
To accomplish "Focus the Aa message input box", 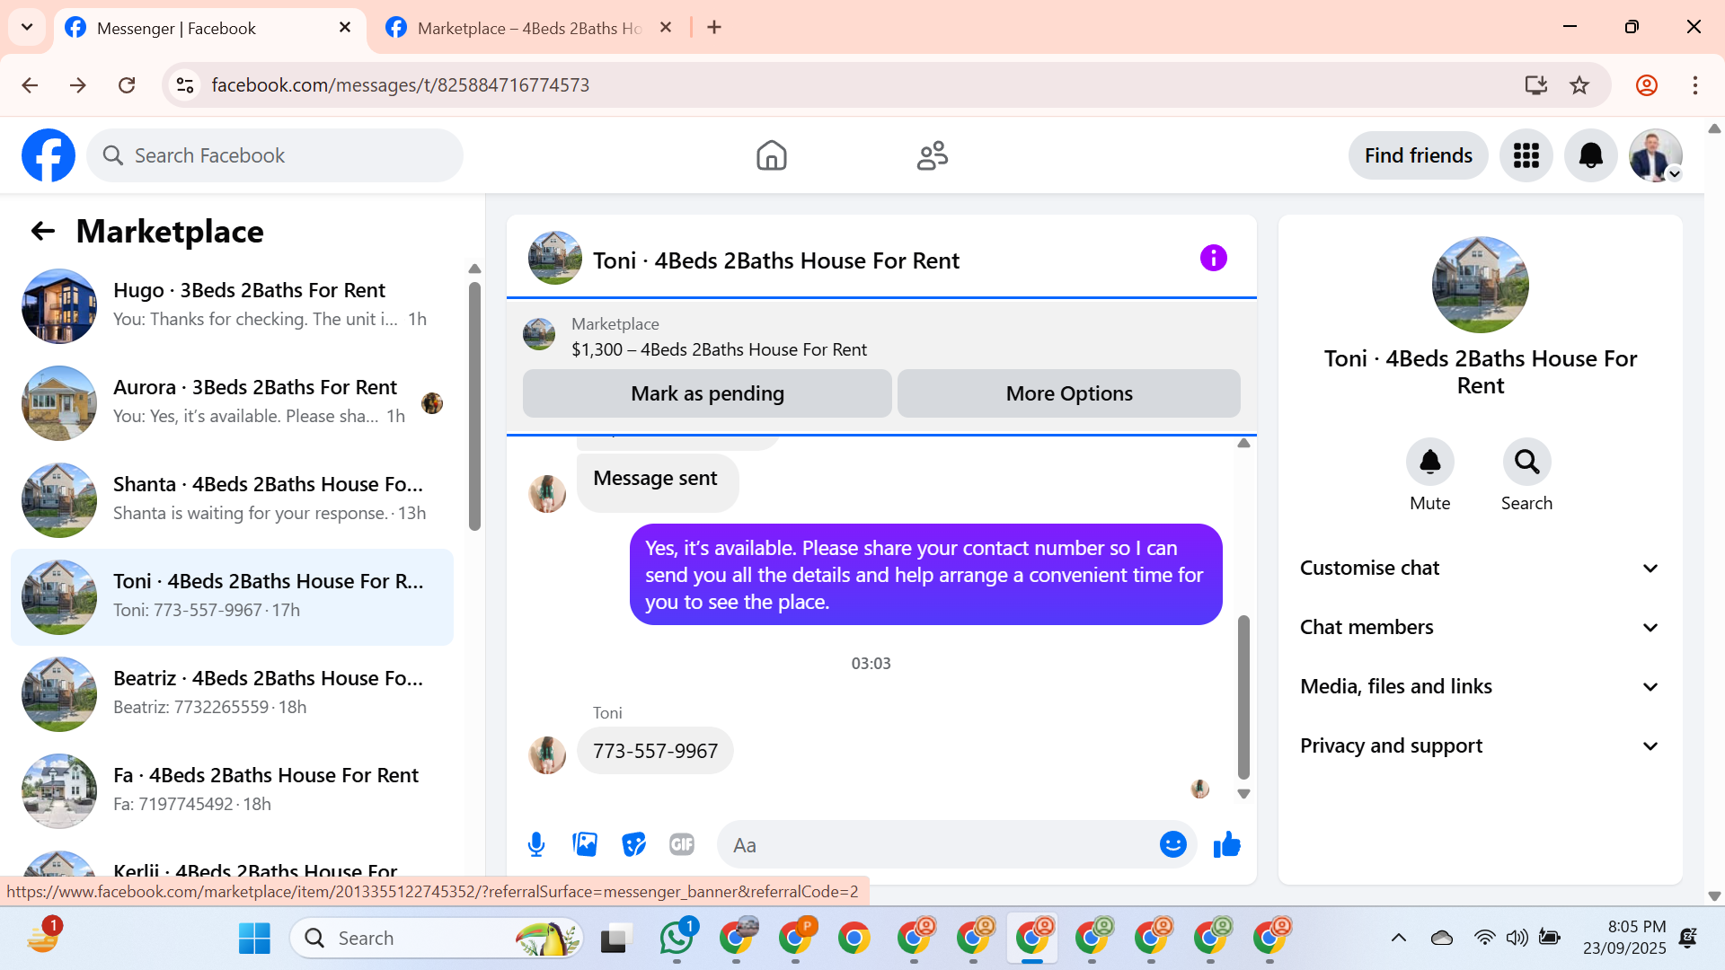I will pyautogui.click(x=939, y=844).
